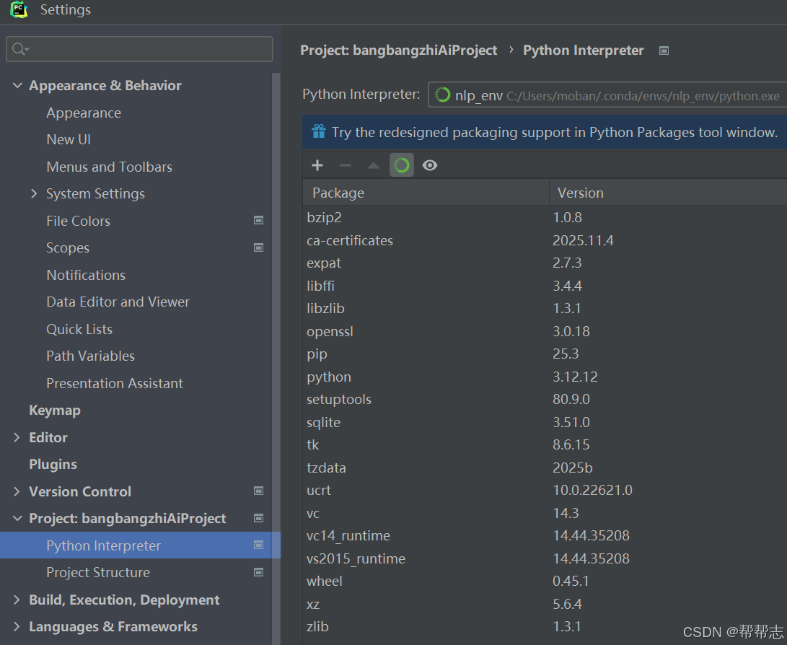The width and height of the screenshot is (787, 645).
Task: Open Presentation Assistant settings
Action: pyautogui.click(x=115, y=383)
